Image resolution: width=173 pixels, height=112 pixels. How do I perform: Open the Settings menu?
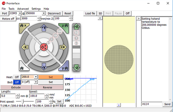point(36,9)
